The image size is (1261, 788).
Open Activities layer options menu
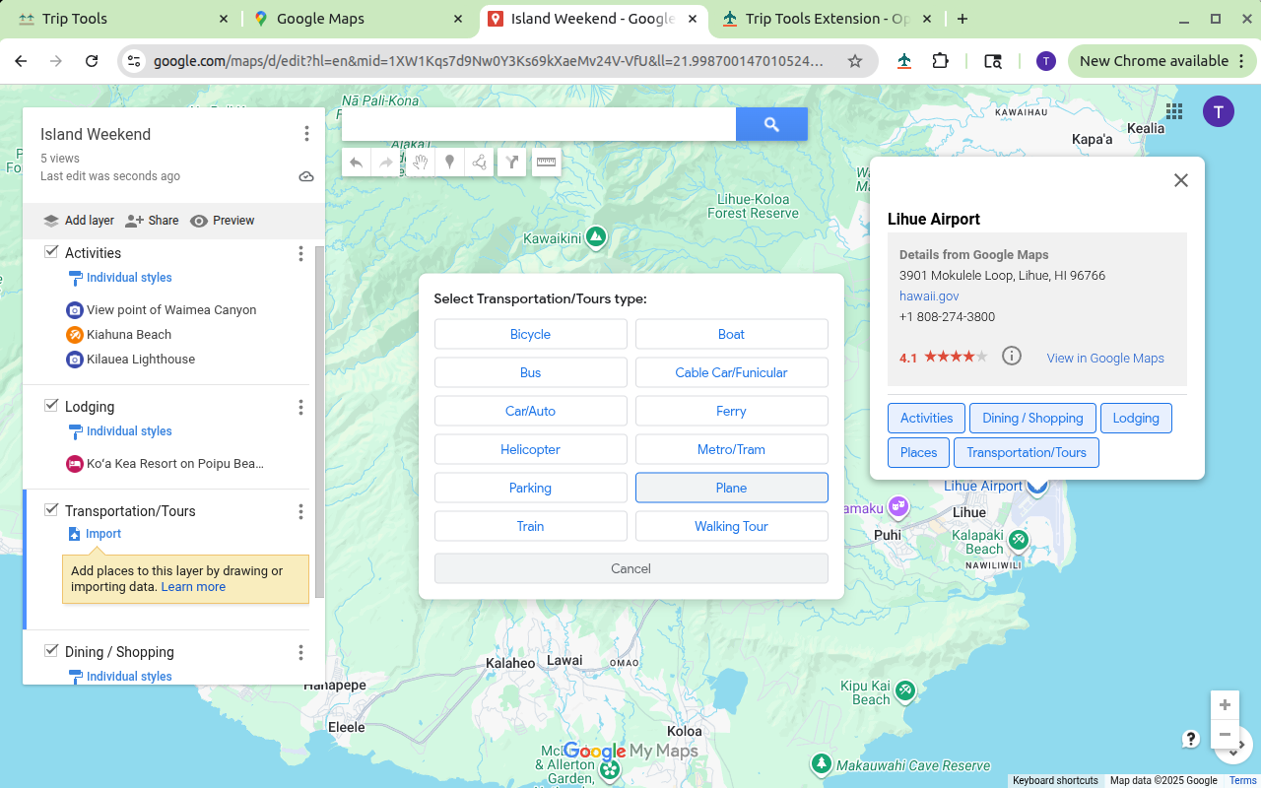pos(300,254)
